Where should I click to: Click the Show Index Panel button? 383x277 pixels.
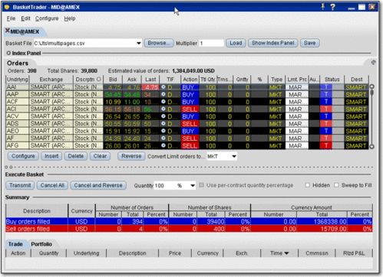[272, 43]
